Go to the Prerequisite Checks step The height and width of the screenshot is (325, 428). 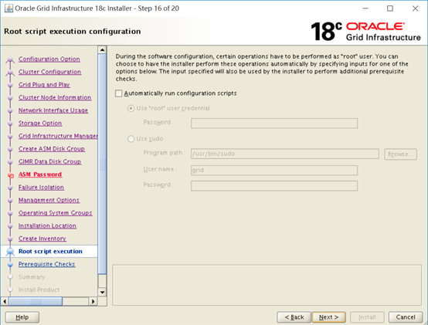(x=46, y=264)
